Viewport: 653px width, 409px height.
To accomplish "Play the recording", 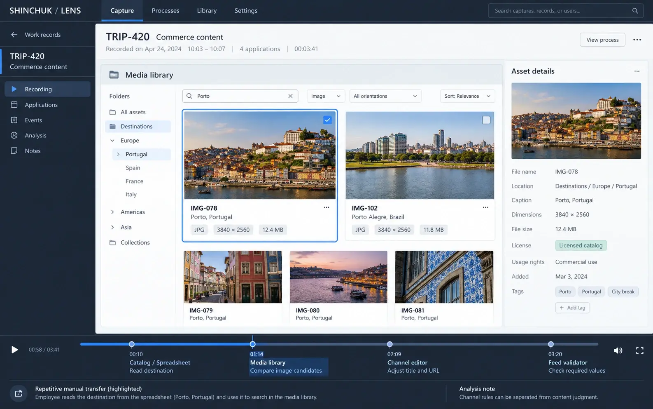I will [14, 350].
